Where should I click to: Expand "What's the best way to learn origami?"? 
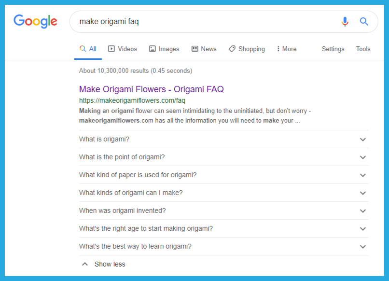click(x=223, y=247)
